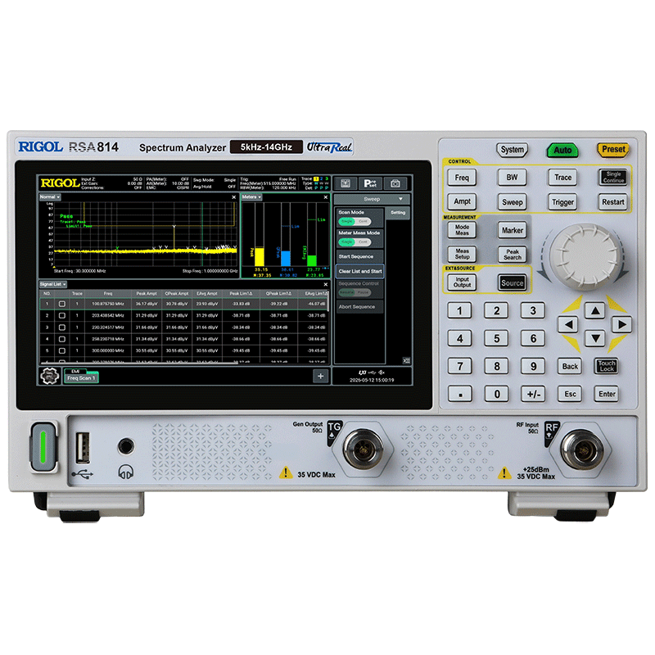Tap Abort Sequence

[x=359, y=306]
